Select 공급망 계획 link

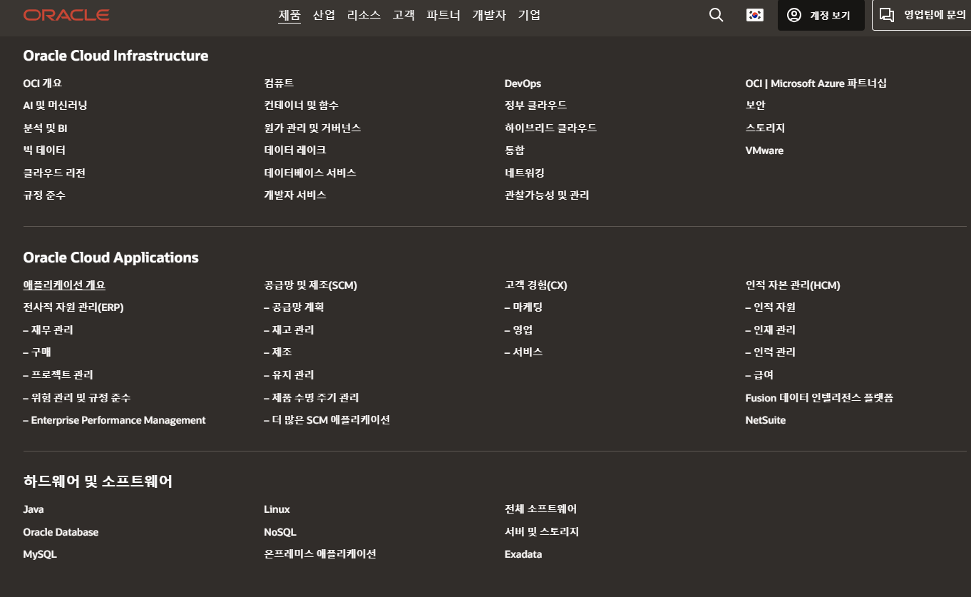point(294,307)
